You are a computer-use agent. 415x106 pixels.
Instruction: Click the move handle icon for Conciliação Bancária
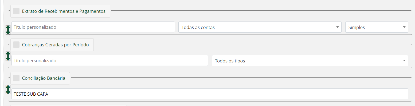8,90
